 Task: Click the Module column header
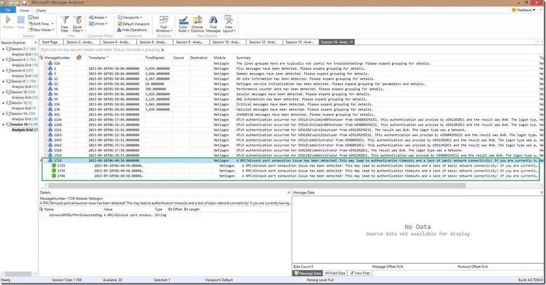(219, 58)
